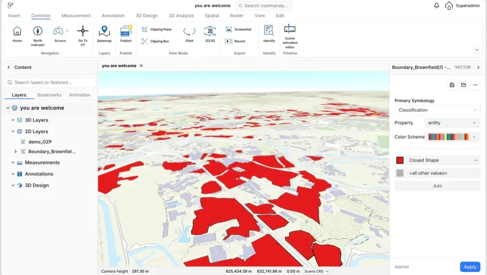Click the app logo icon at top left
487x275 pixels.
coord(10,5)
